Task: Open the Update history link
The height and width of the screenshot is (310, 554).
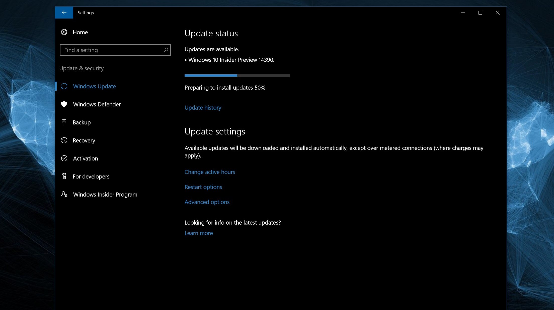Action: [203, 108]
